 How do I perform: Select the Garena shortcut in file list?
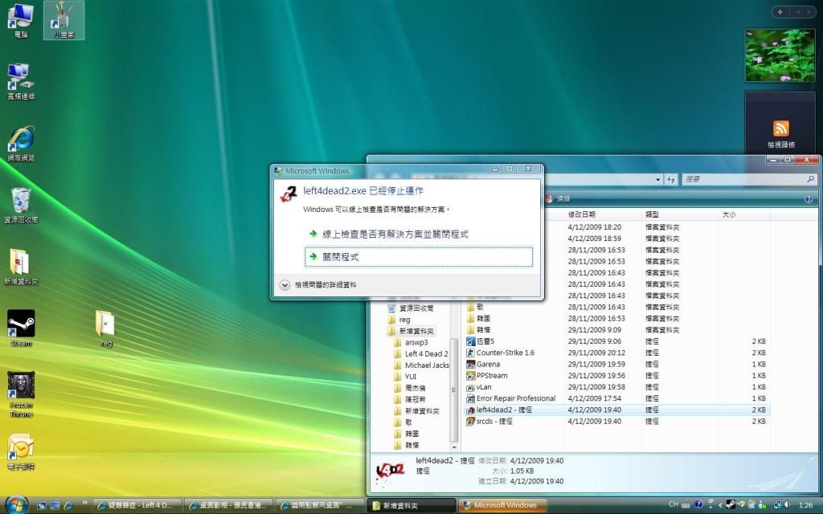tap(488, 364)
